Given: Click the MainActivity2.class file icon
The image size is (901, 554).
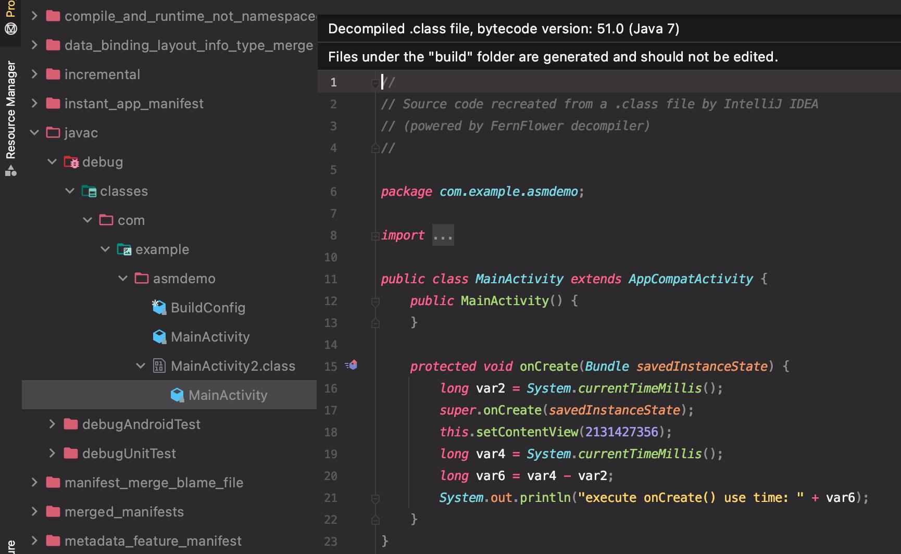Looking at the screenshot, I should click(159, 366).
